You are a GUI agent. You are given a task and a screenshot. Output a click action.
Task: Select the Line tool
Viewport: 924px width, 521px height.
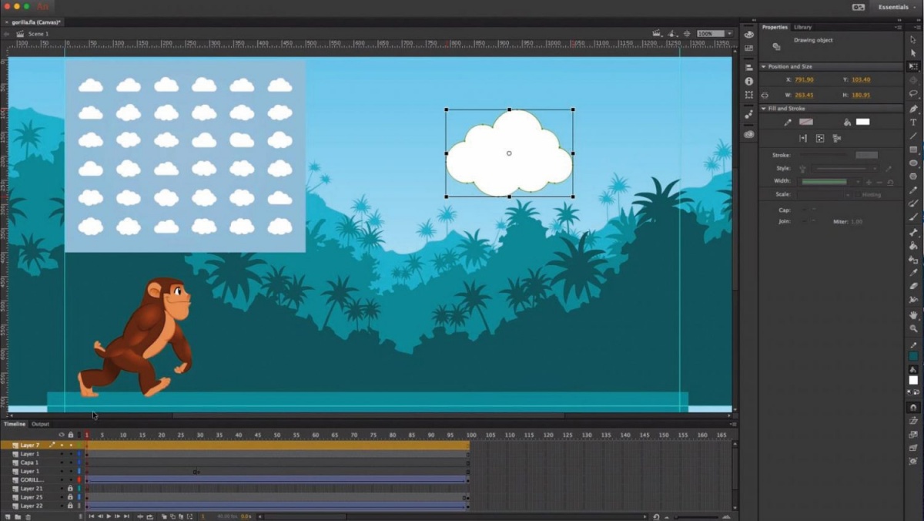coord(913,136)
